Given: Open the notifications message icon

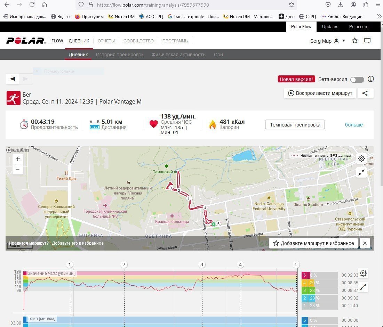Looking at the screenshot, I should [367, 41].
